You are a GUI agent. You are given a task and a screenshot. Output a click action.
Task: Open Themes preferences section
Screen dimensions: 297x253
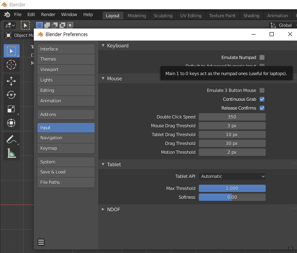coord(66,59)
